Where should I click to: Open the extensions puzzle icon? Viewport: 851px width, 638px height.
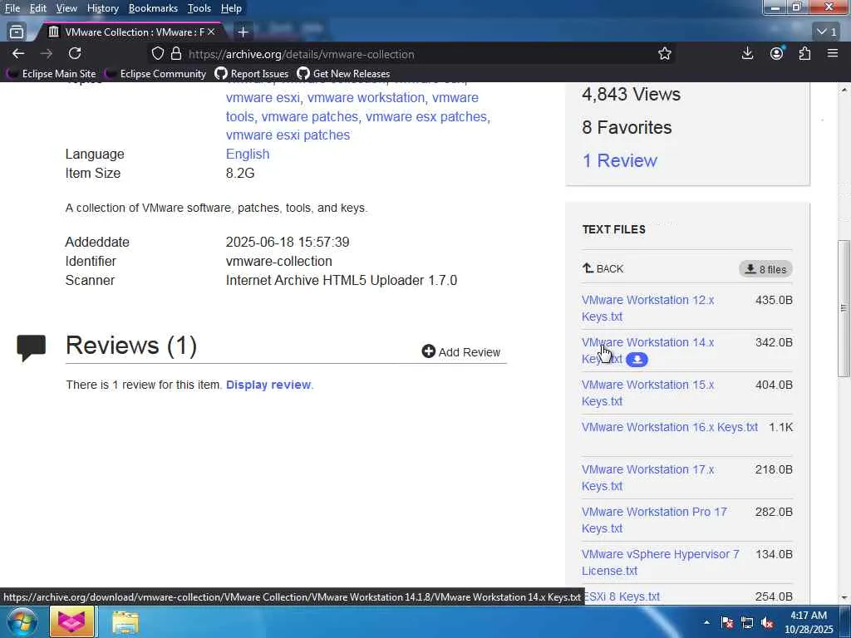click(804, 53)
